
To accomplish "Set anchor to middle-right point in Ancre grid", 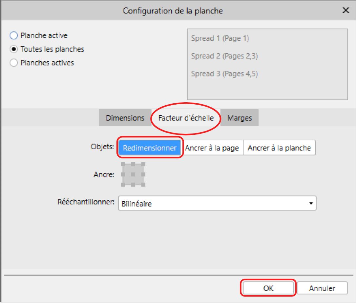I will (143, 174).
